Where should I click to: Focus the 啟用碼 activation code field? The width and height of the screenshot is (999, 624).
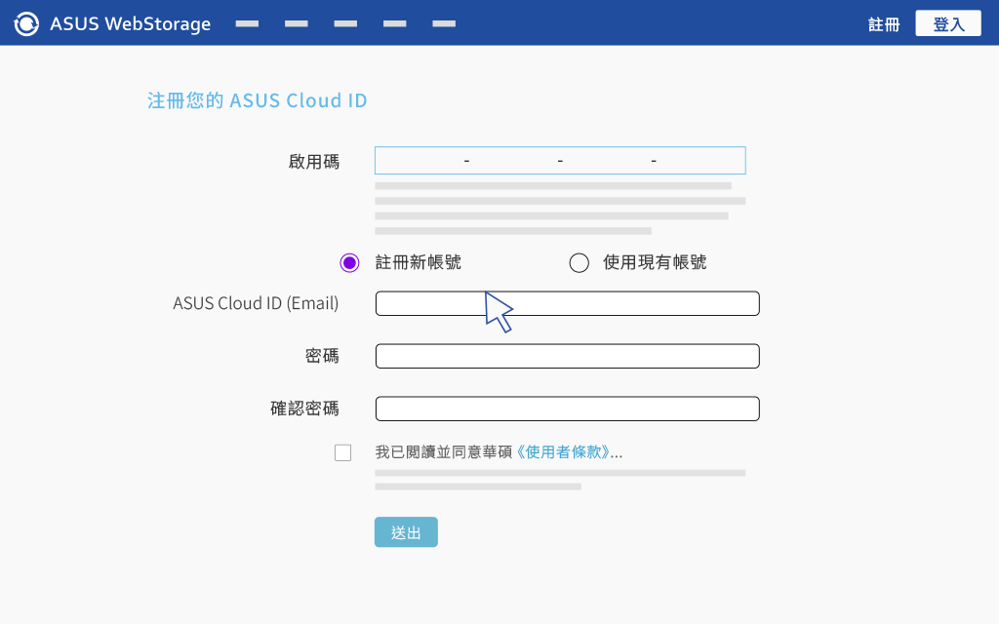tap(560, 161)
